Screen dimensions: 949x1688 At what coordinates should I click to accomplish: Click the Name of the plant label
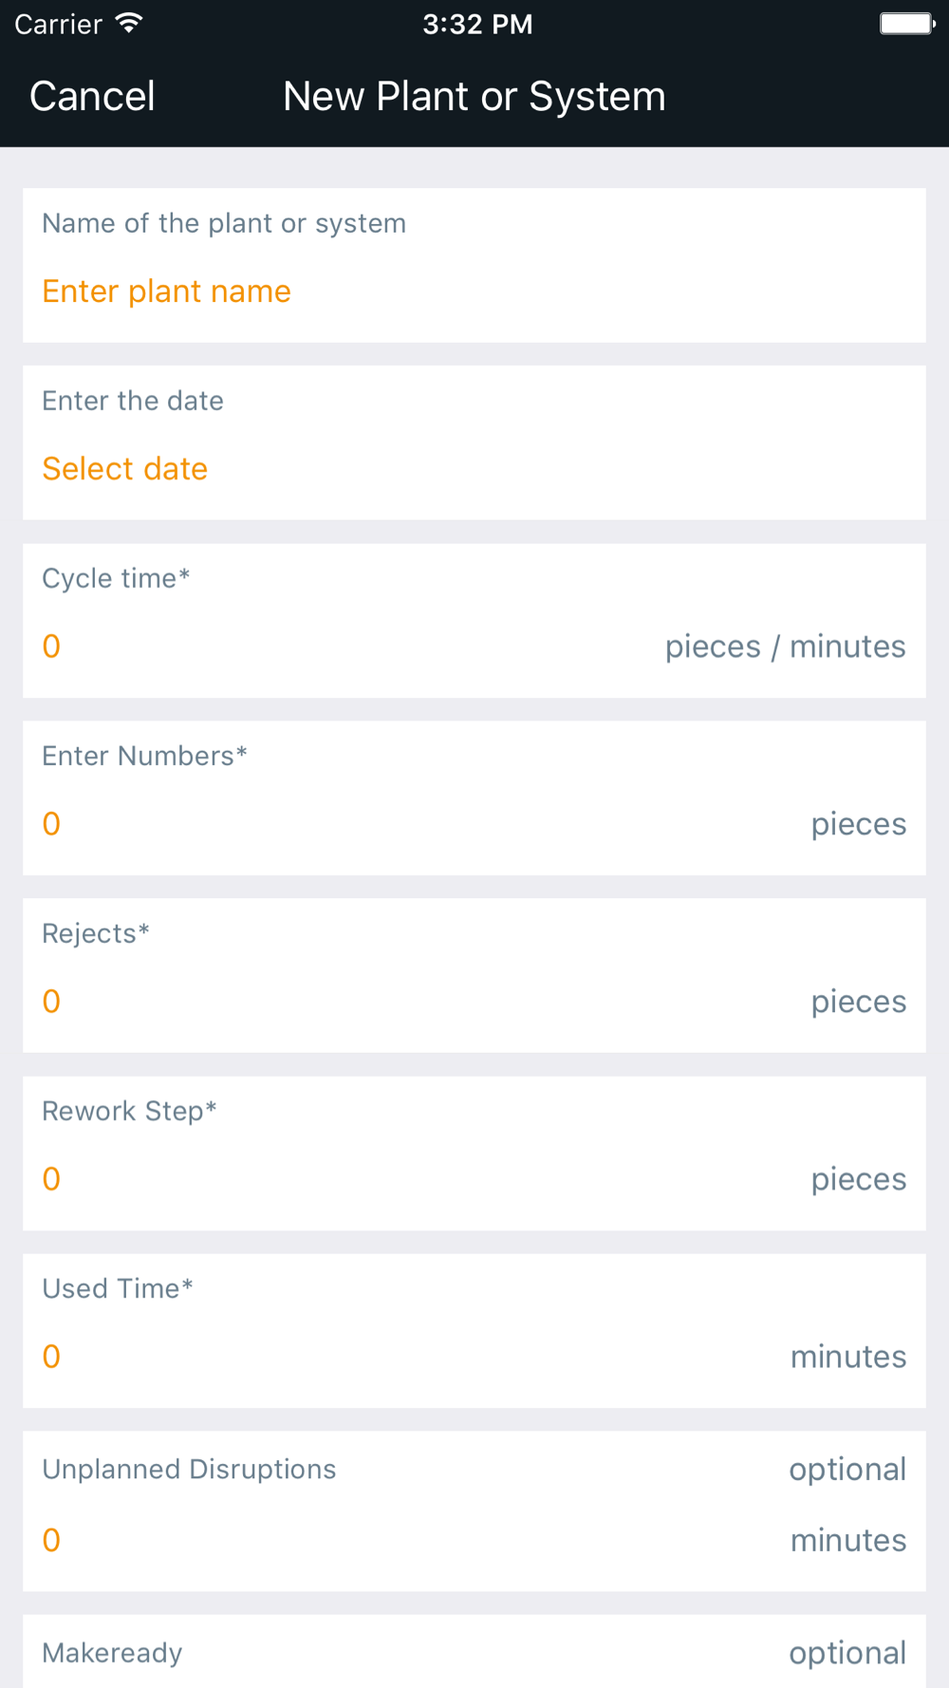click(x=224, y=224)
